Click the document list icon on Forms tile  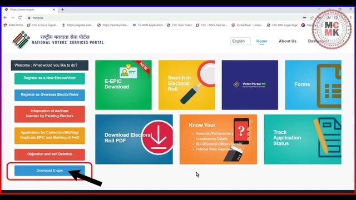[x=329, y=86]
